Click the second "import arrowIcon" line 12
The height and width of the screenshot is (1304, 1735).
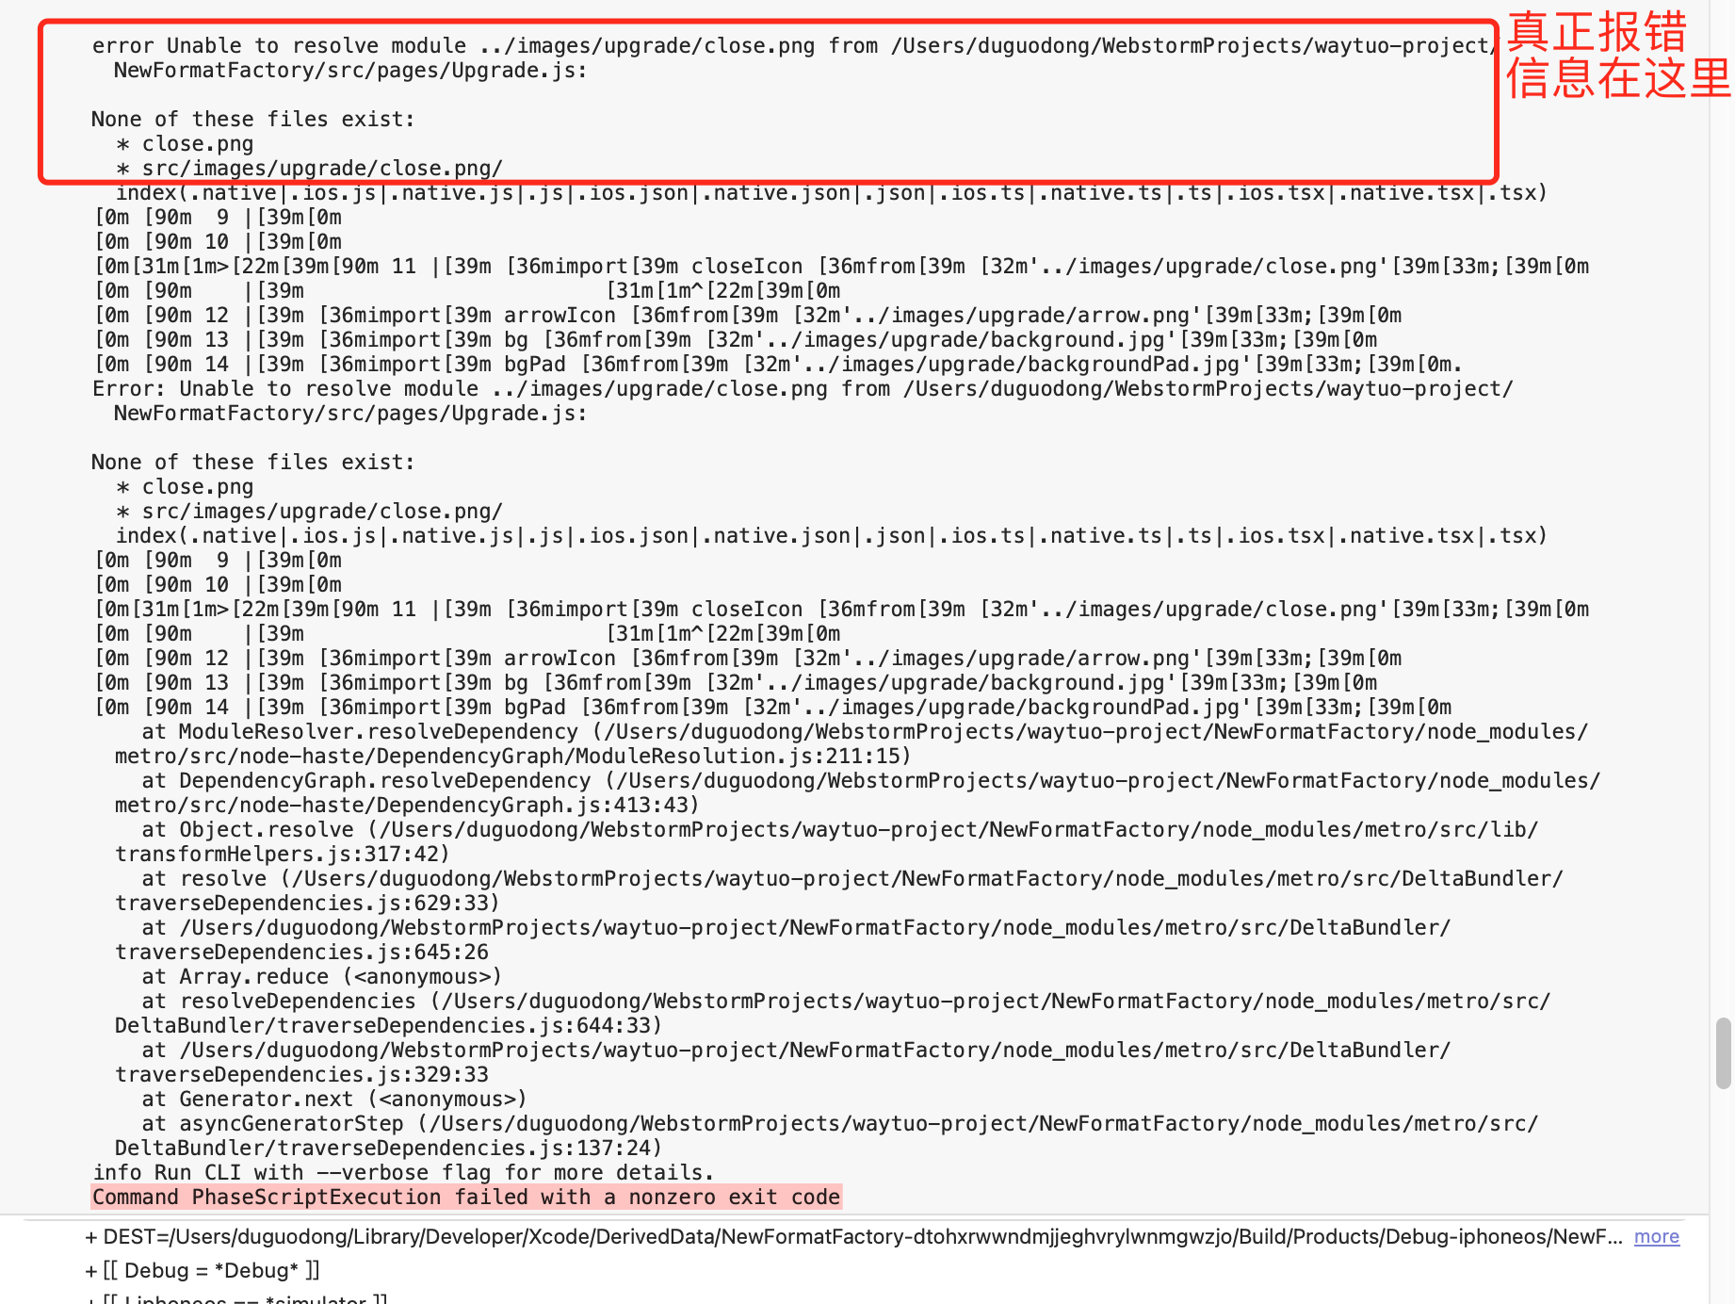tap(748, 658)
